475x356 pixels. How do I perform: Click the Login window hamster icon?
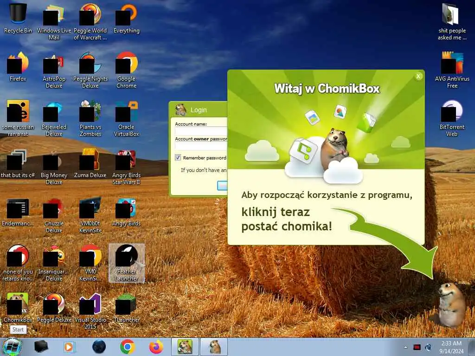[180, 109]
